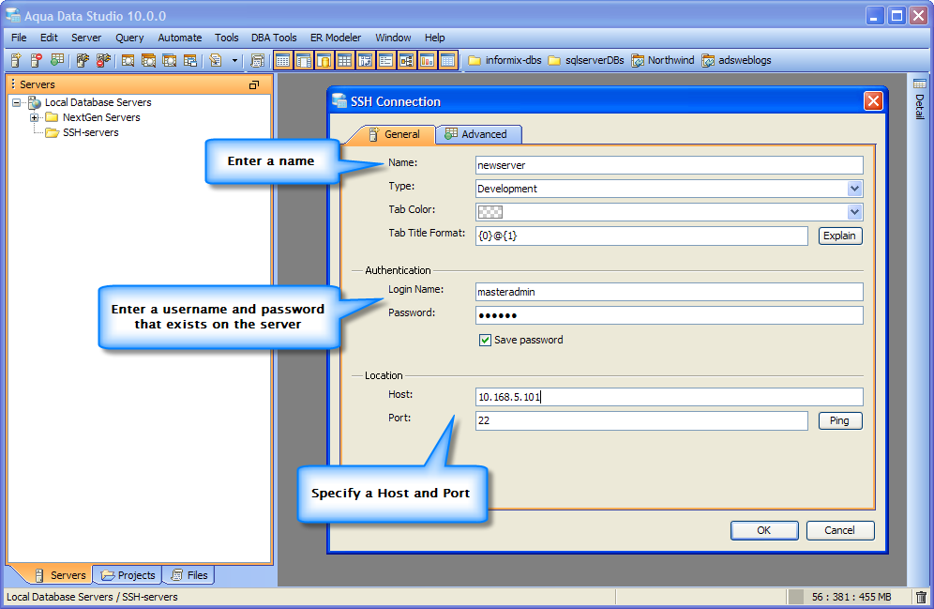Click the calculator-like toolbar icon
This screenshot has width=934, height=609.
pos(257,60)
